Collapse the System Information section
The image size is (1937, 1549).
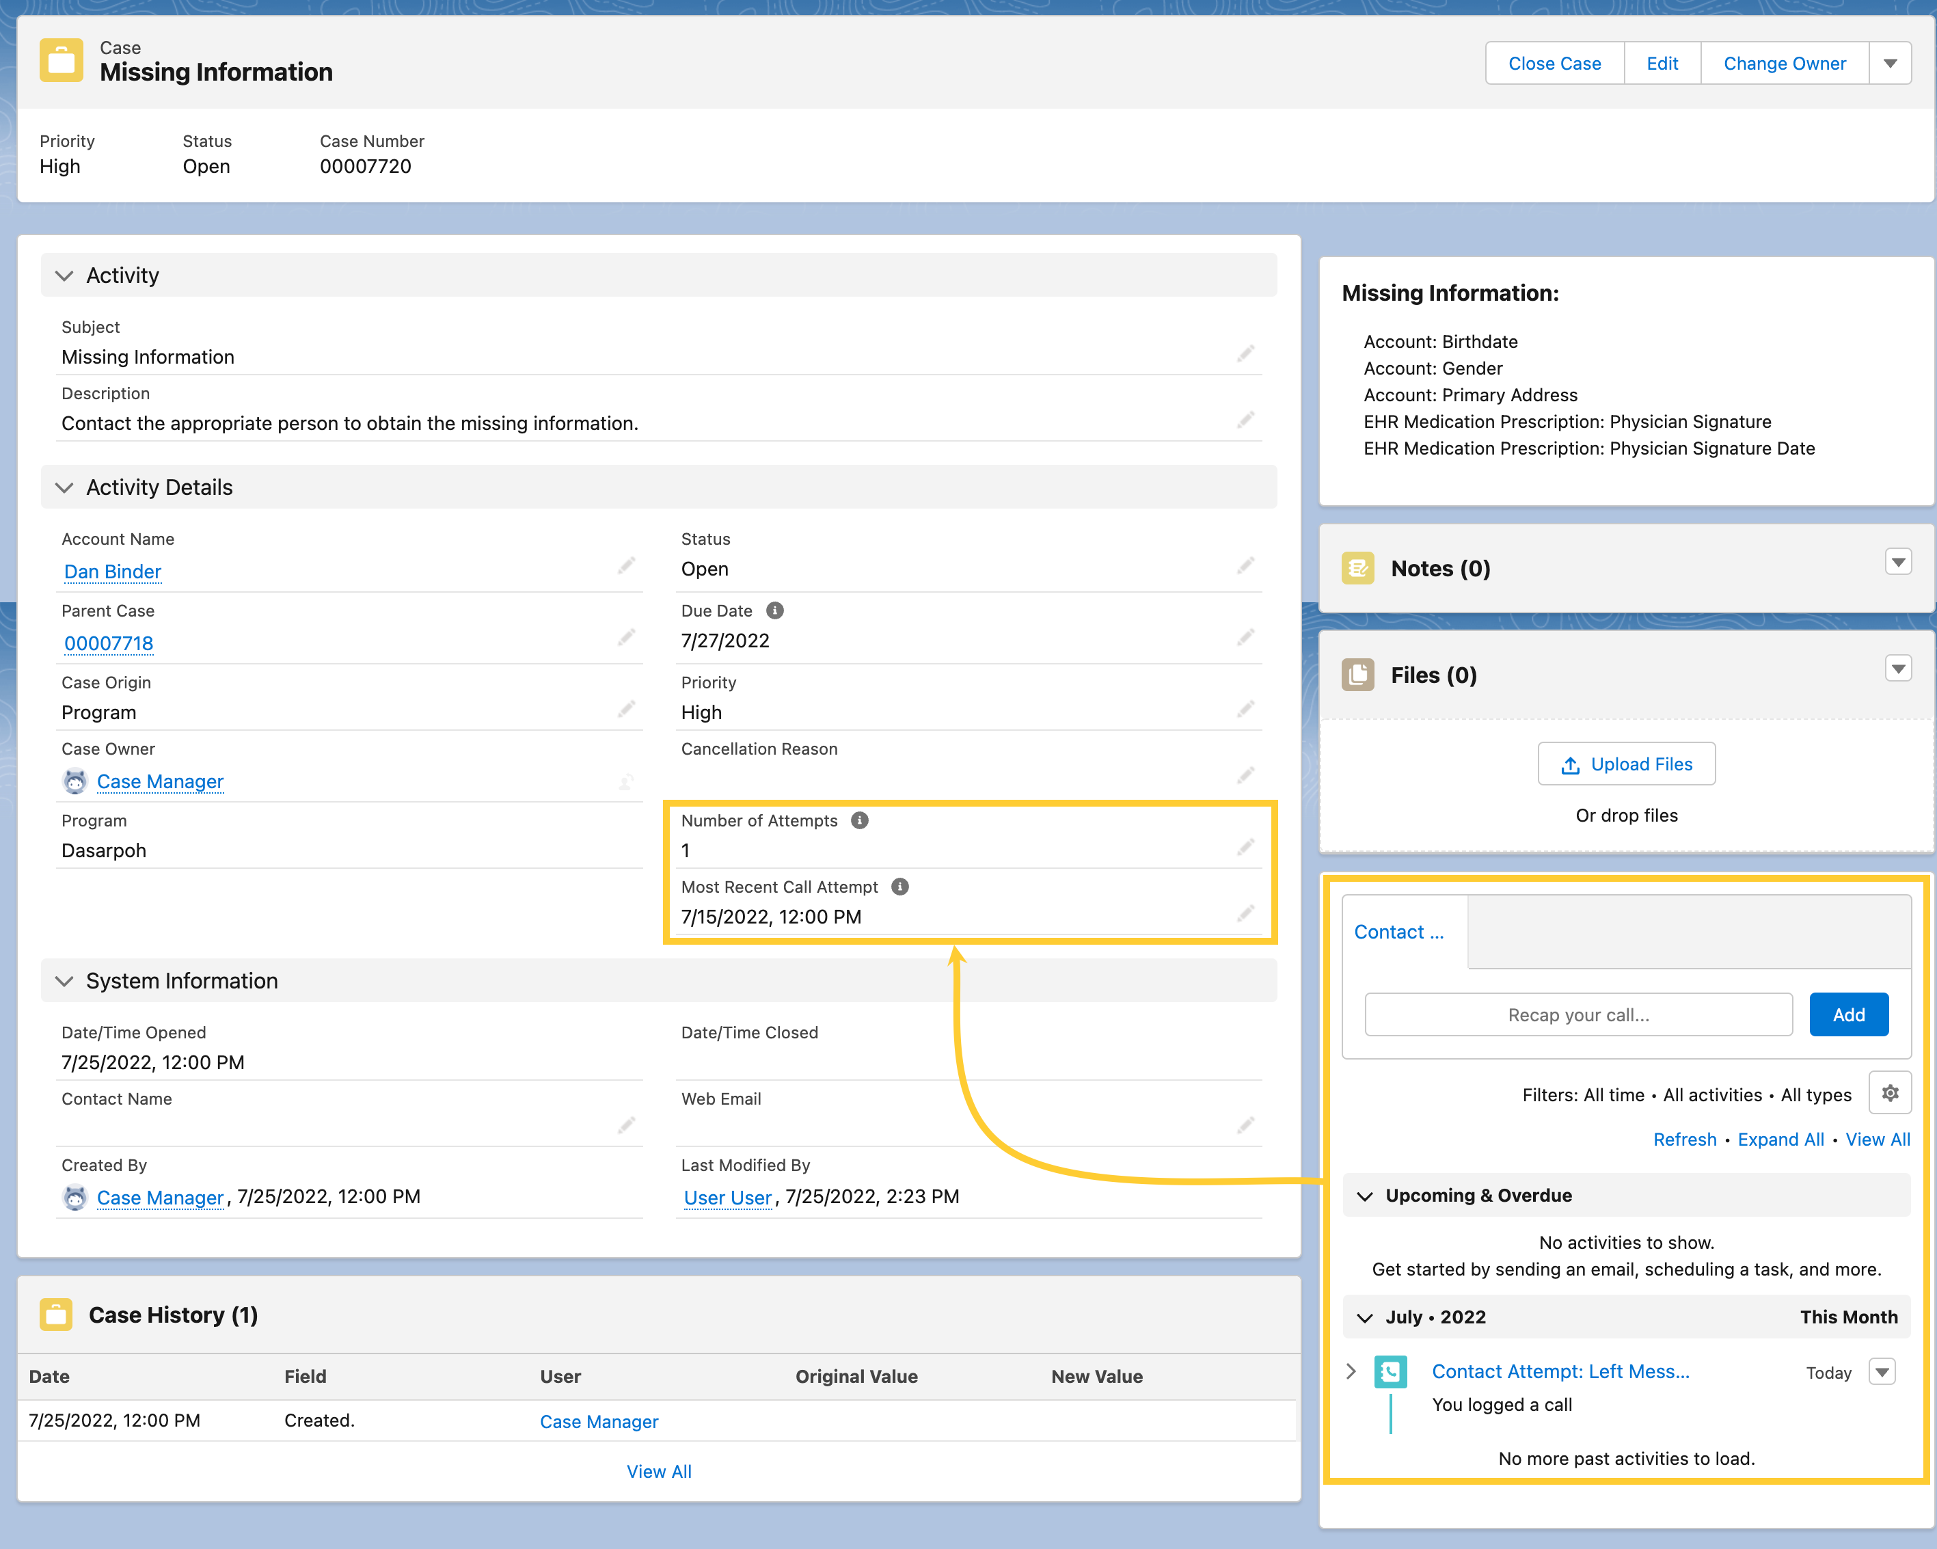pos(64,981)
